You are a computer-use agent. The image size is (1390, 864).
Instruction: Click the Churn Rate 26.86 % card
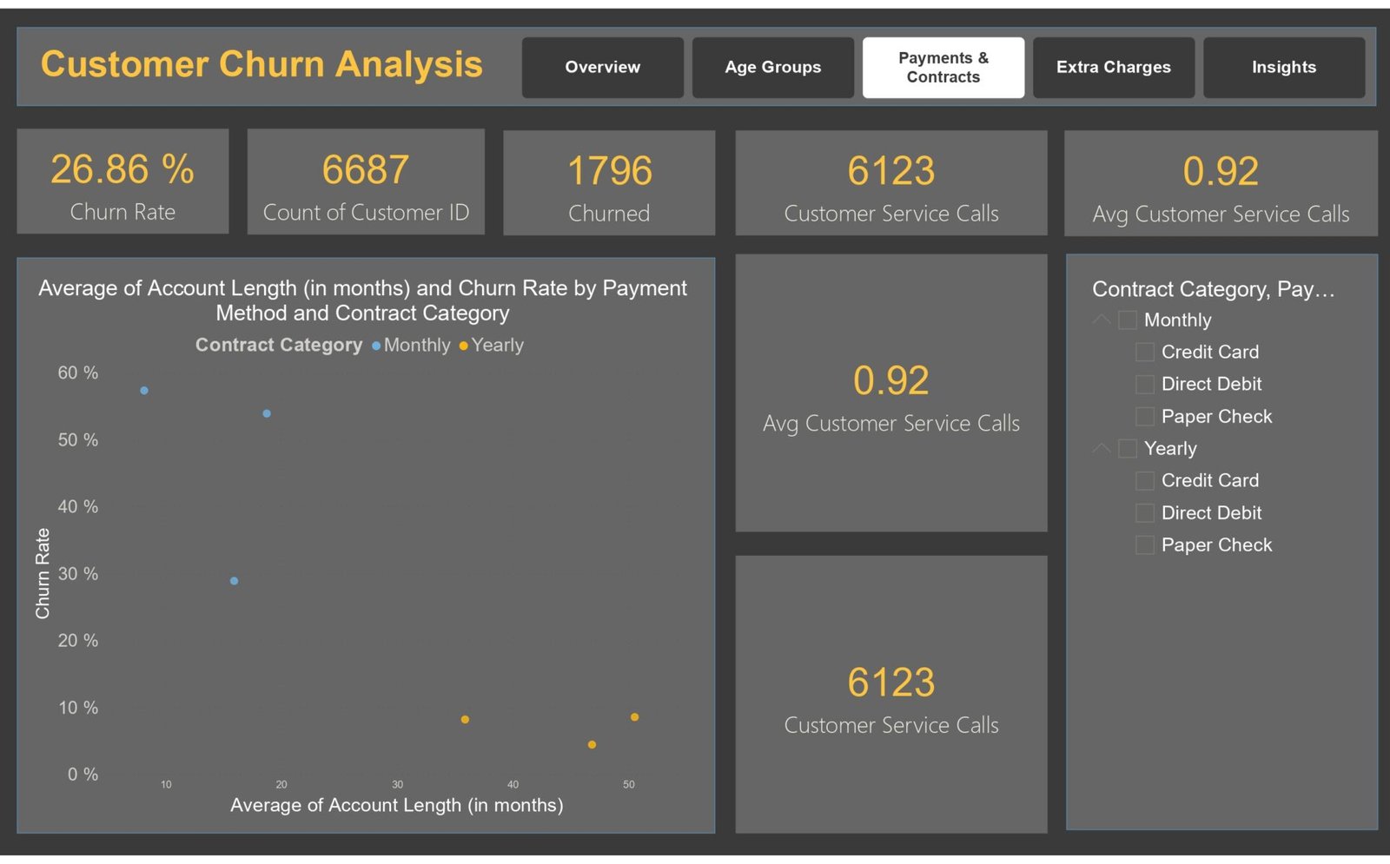[122, 181]
